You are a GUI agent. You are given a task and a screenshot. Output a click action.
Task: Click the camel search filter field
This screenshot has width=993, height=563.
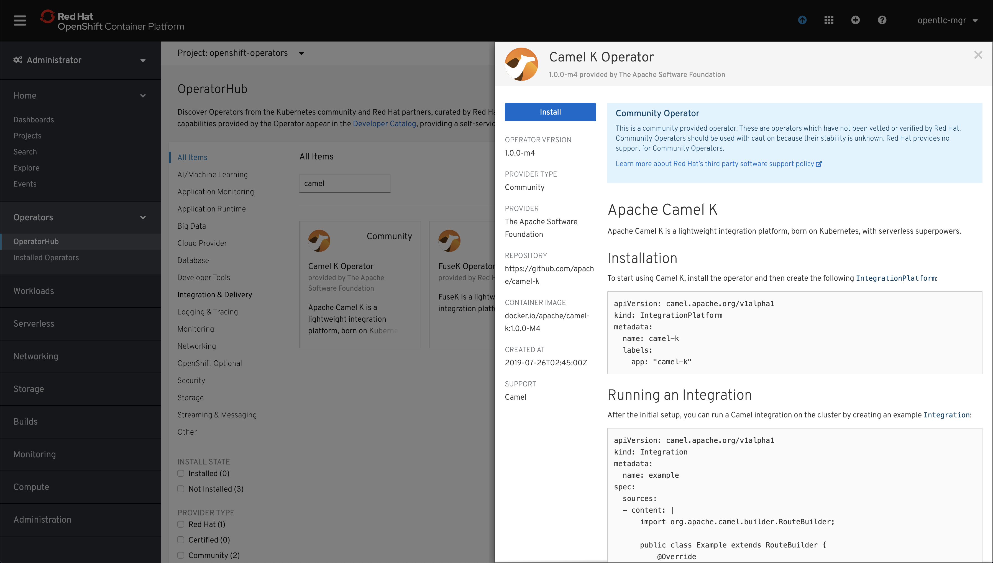coord(344,183)
